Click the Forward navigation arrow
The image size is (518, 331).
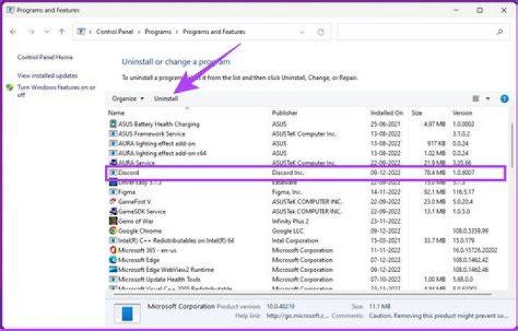coord(31,32)
